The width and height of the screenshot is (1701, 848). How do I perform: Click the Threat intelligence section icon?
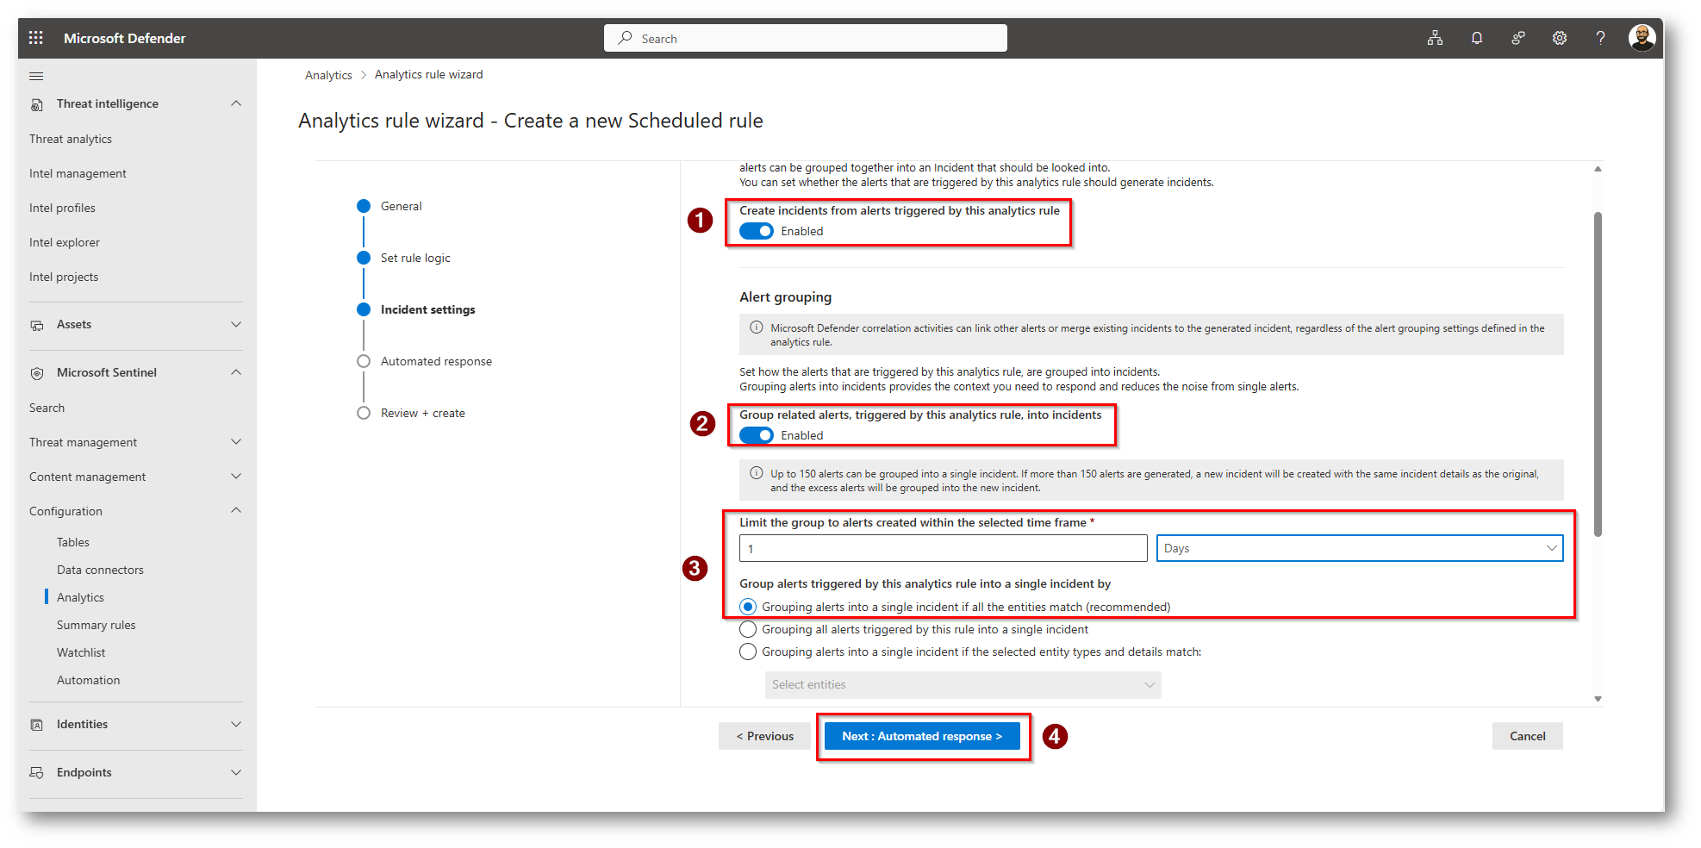coord(37,104)
